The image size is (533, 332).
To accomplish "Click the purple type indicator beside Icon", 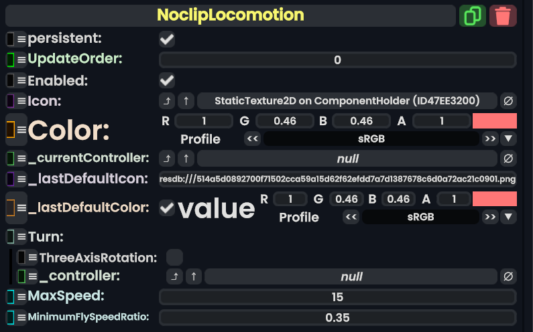I will tap(11, 101).
